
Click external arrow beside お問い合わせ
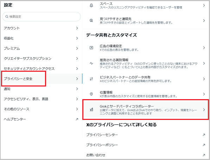click(x=204, y=155)
